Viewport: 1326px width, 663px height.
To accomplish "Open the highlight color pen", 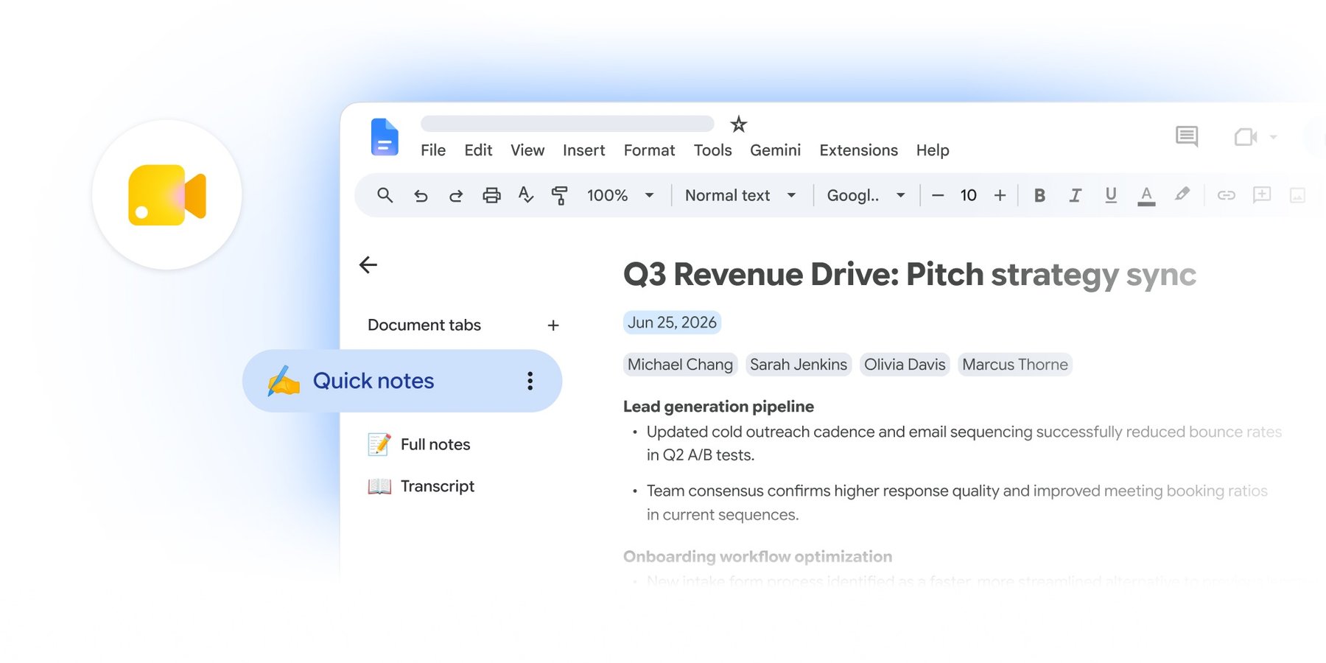I will point(1182,194).
